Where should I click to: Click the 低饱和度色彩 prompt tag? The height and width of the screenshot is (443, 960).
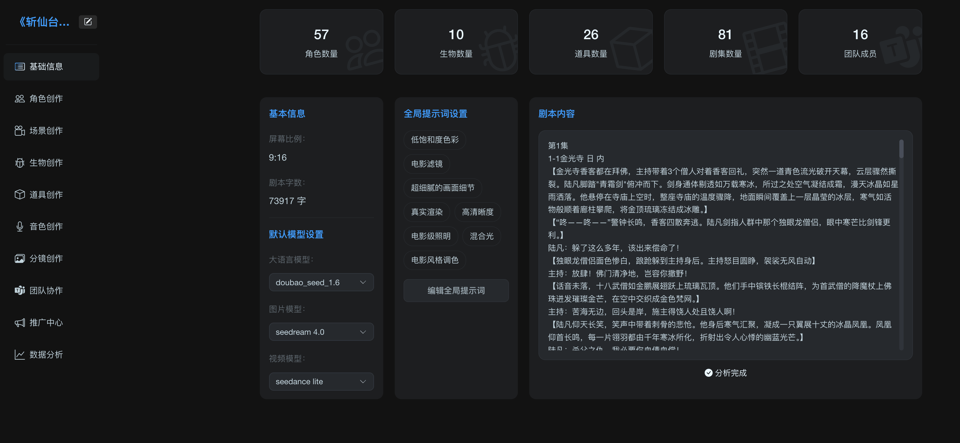click(435, 140)
